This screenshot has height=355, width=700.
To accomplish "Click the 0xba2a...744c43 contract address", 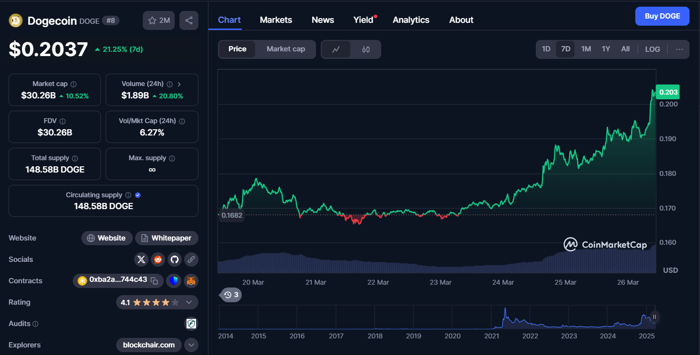I will click(x=118, y=279).
